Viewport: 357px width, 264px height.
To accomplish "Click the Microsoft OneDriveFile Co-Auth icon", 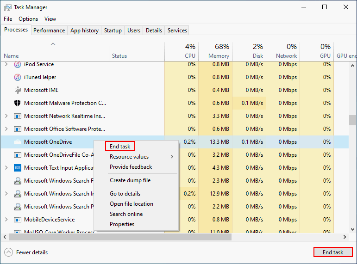I will pos(18,155).
